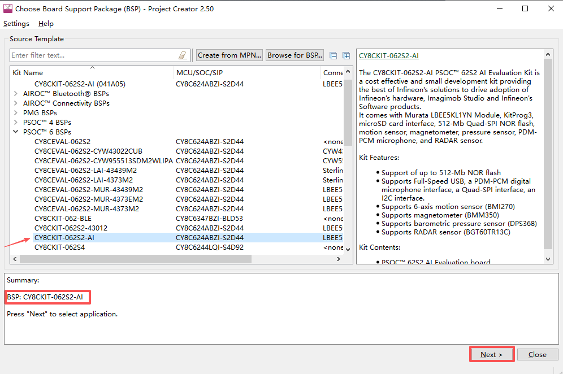Click description panel vertical scrollbar thumb
563x374 pixels.
(x=548, y=154)
